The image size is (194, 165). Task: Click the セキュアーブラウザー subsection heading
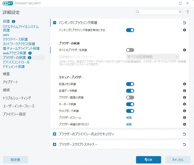point(71,77)
